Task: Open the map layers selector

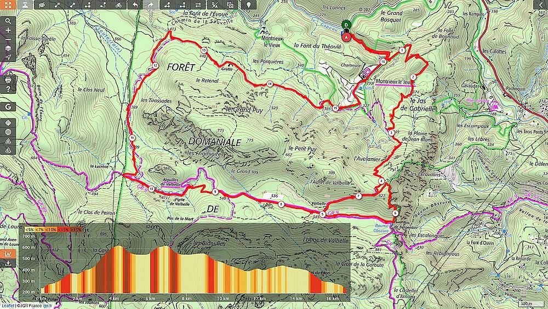Action: [8, 48]
